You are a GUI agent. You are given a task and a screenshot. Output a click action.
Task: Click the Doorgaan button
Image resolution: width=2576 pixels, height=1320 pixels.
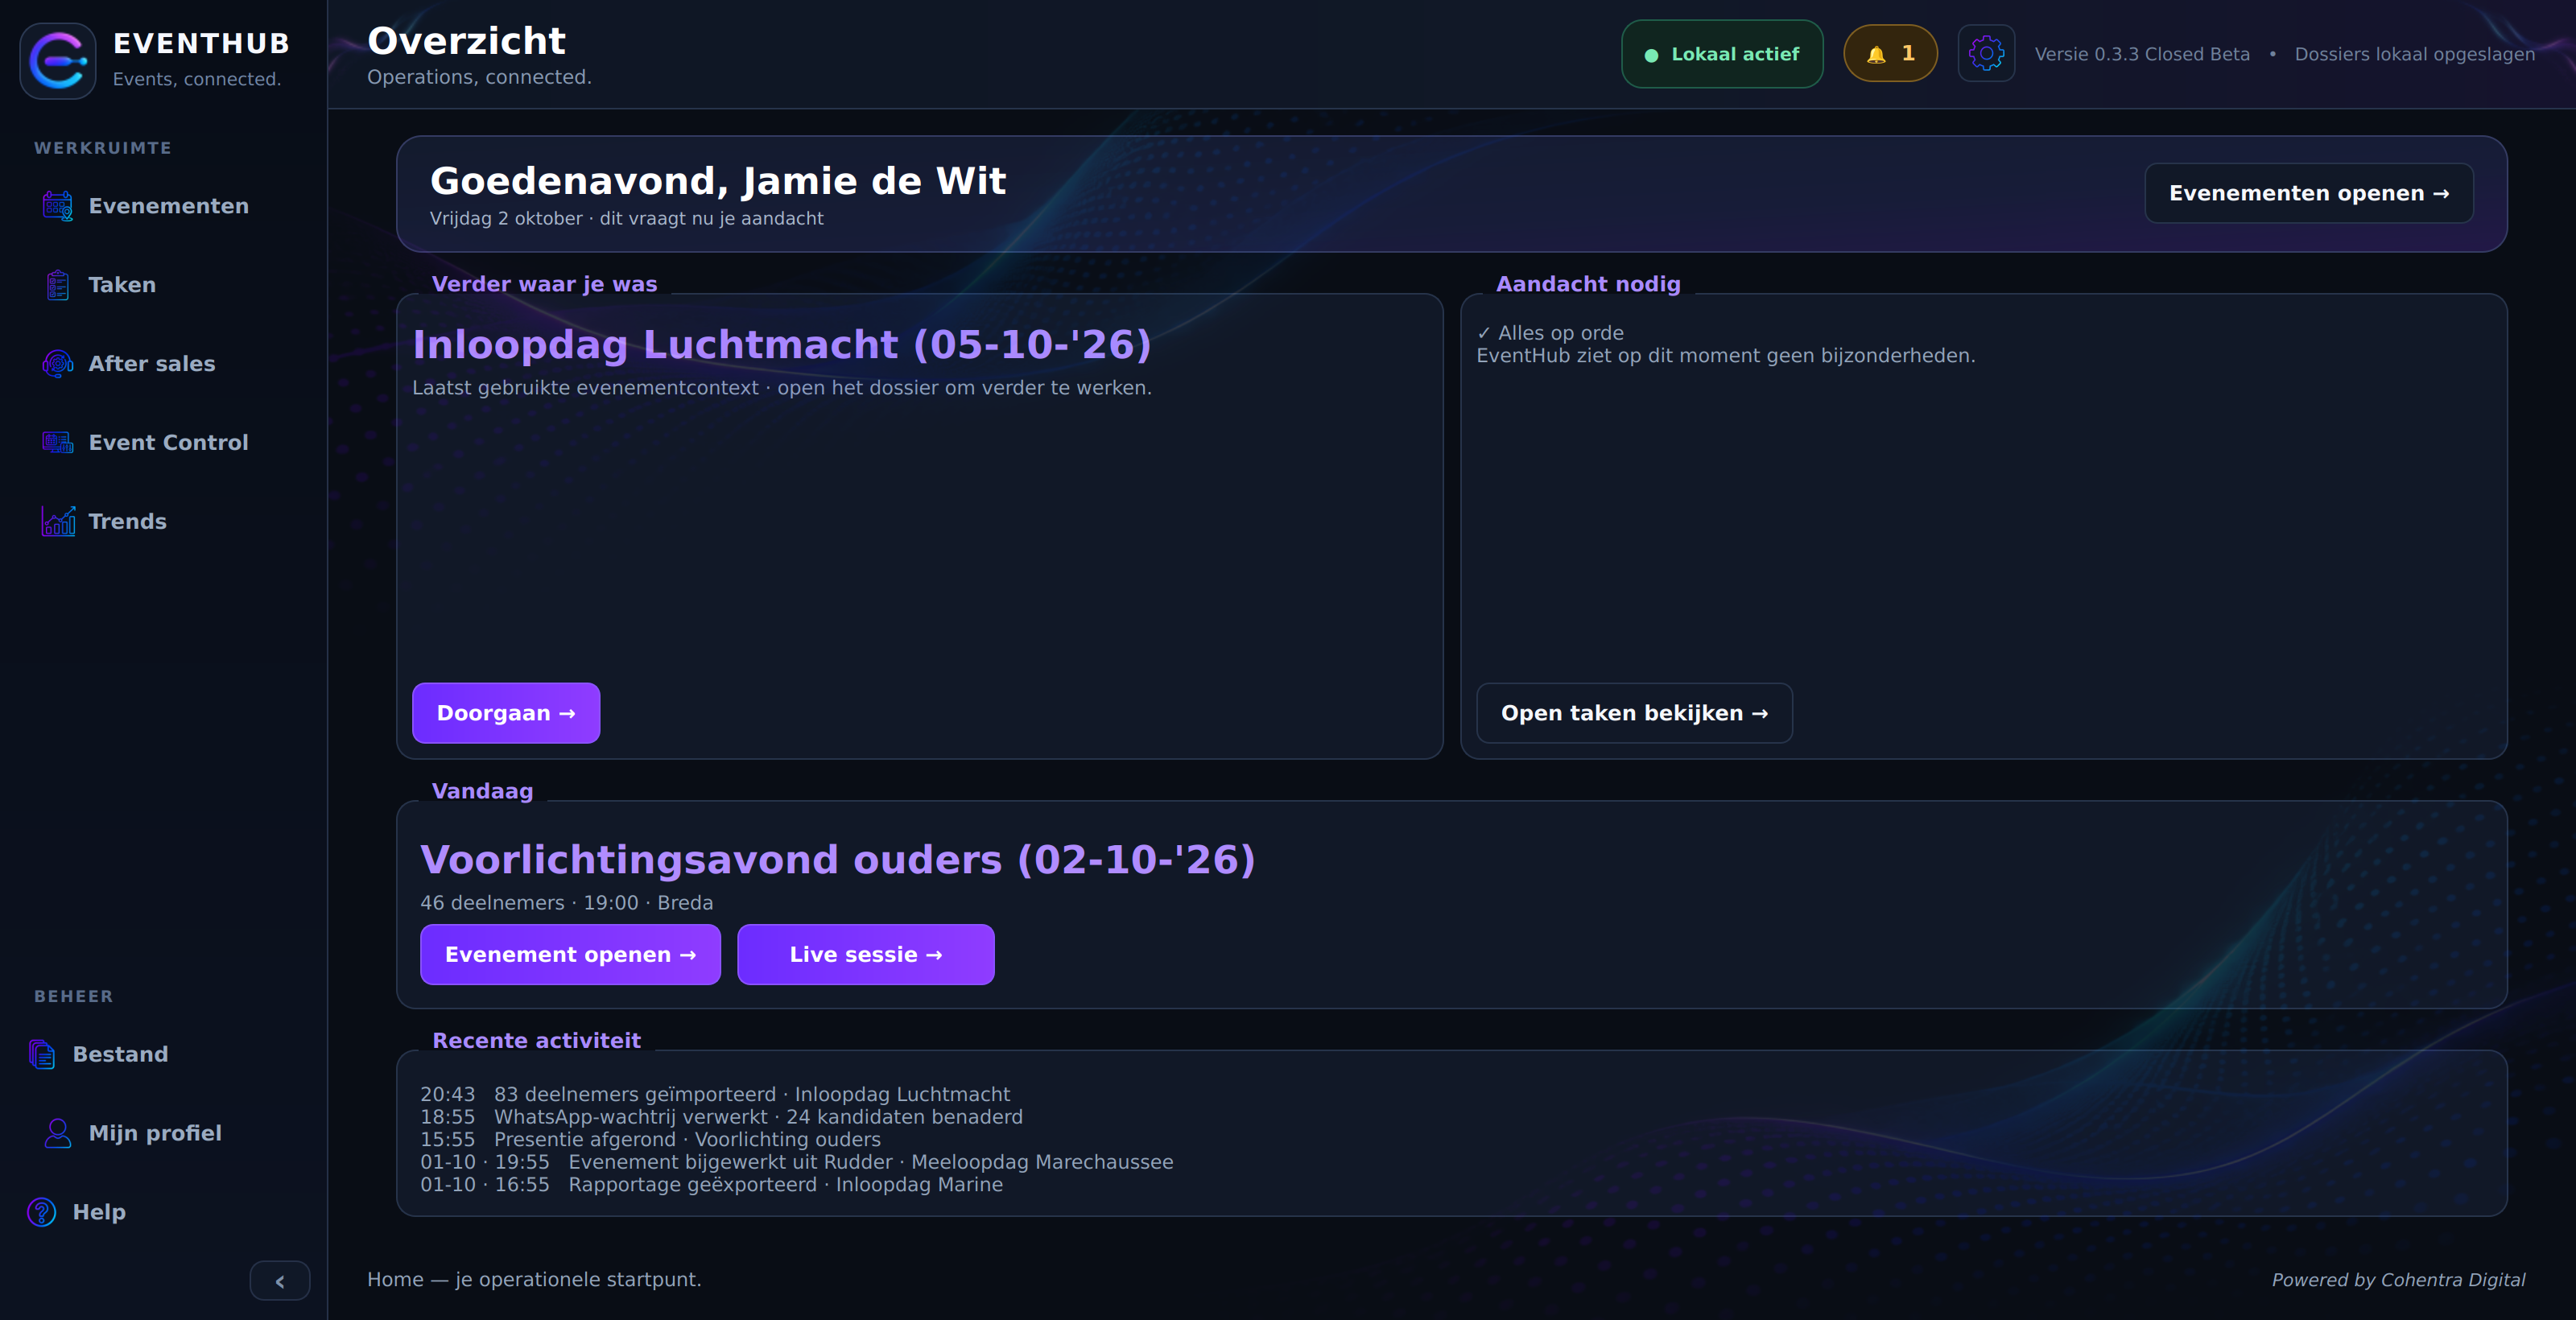click(x=506, y=713)
